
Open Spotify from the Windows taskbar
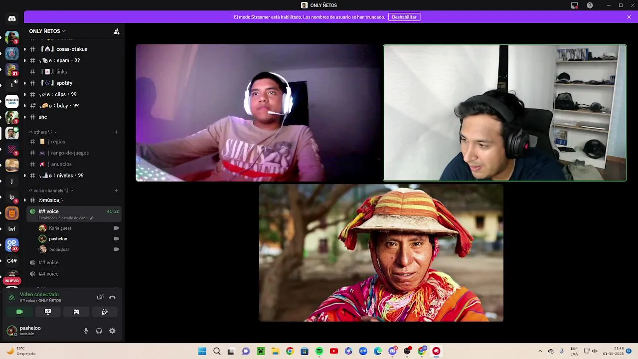click(x=319, y=351)
